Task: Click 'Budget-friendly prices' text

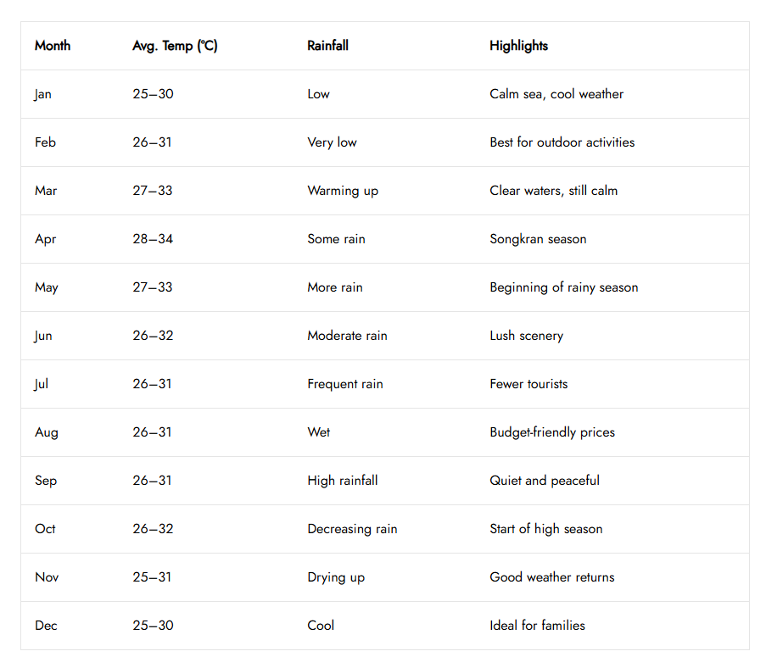Action: [x=552, y=432]
